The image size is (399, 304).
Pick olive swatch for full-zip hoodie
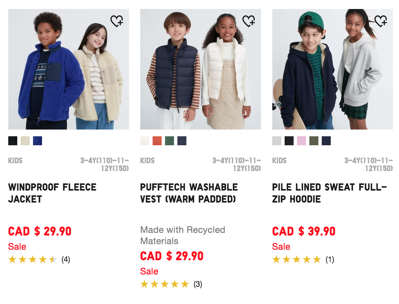click(314, 141)
